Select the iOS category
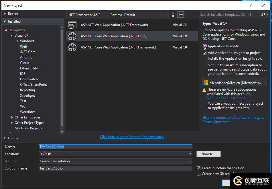This screenshot has width=272, height=189. click(x=23, y=74)
